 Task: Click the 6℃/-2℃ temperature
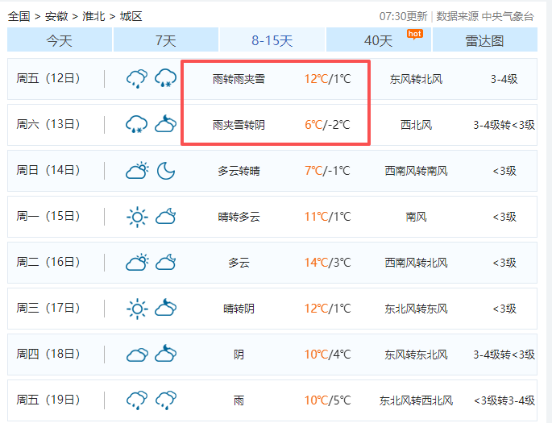point(327,125)
